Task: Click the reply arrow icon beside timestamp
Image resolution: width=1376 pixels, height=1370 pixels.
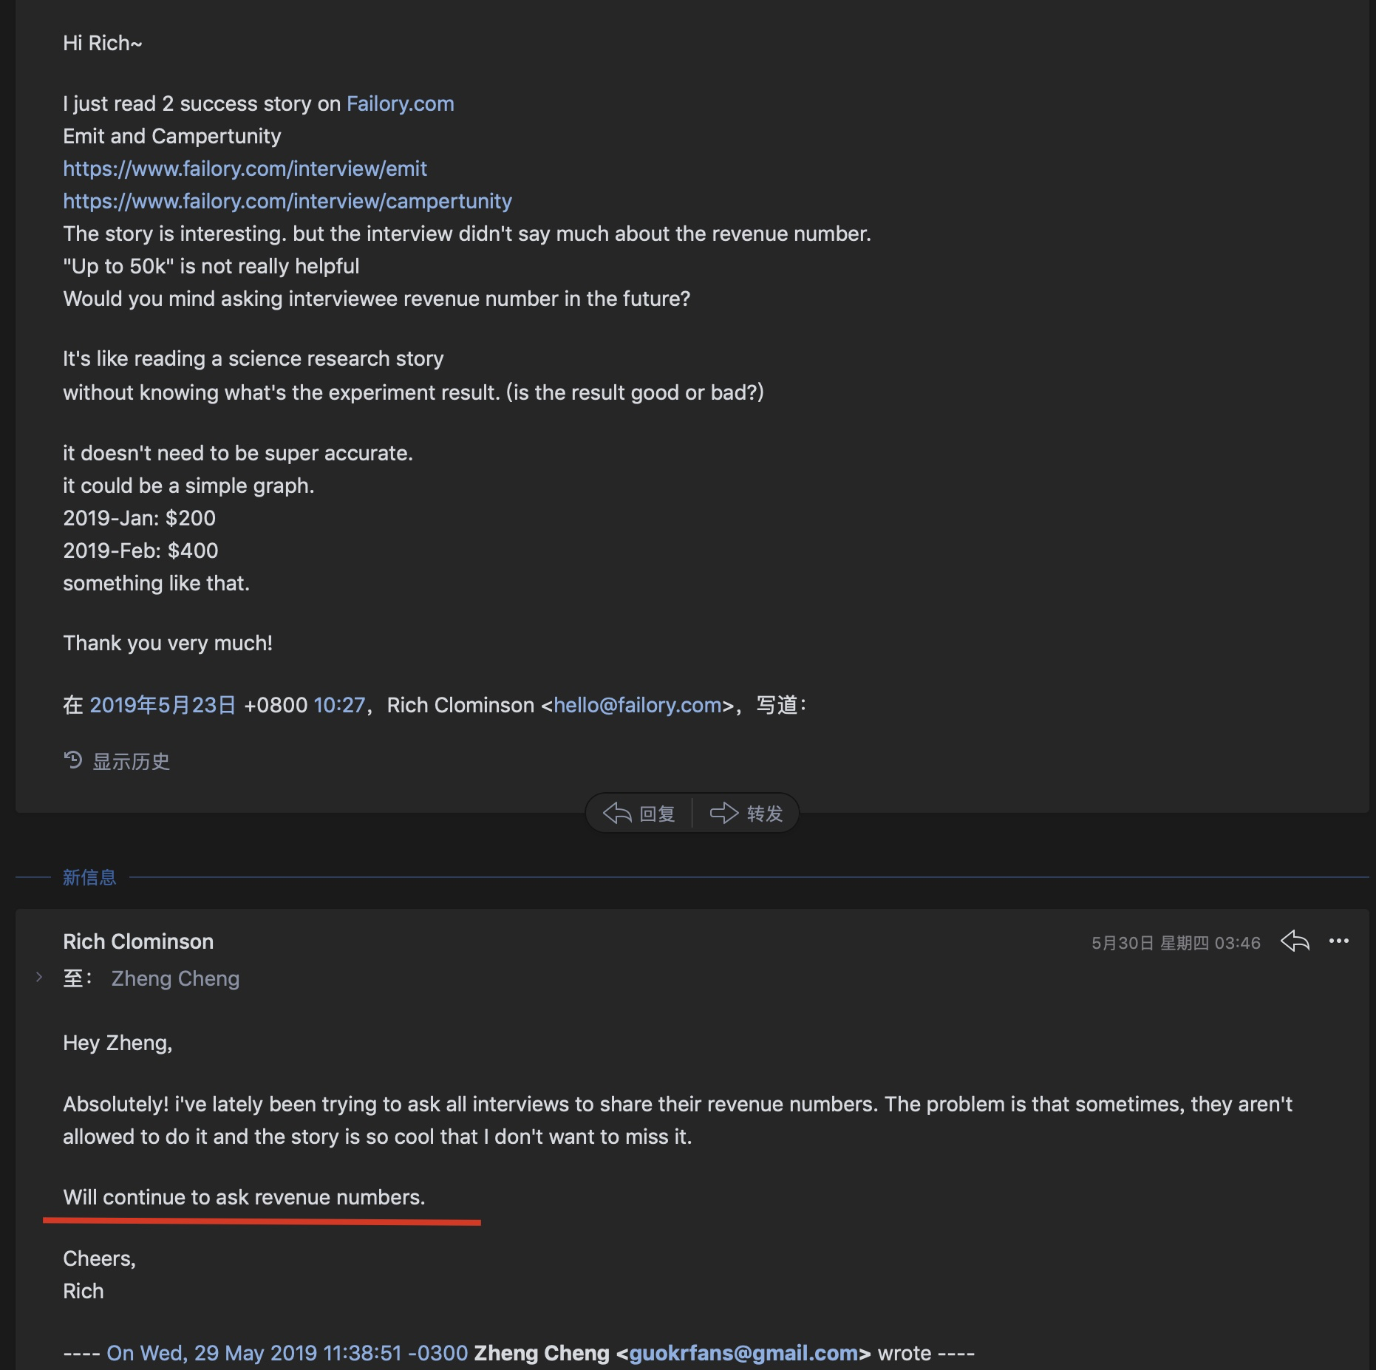Action: click(1295, 941)
